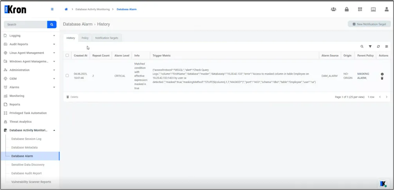View alarm details info icon
Screen dimensions: 394x190
382,74
